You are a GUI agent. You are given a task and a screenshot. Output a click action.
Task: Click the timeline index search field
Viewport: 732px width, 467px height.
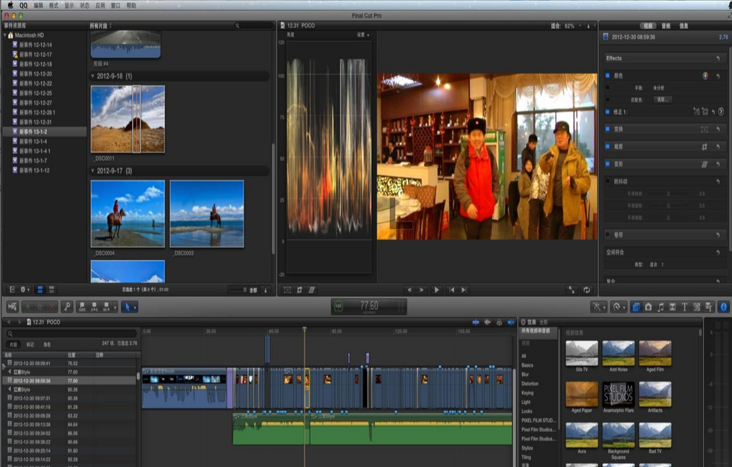pyautogui.click(x=72, y=333)
